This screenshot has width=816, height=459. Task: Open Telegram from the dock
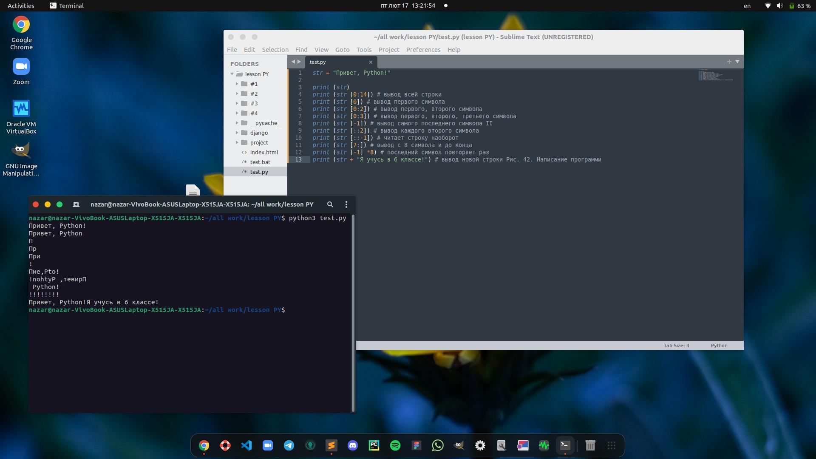click(289, 445)
